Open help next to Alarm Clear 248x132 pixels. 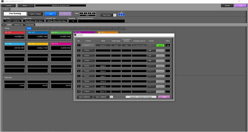(115, 15)
